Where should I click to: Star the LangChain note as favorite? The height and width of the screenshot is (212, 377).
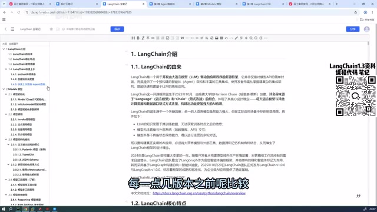coord(51,29)
